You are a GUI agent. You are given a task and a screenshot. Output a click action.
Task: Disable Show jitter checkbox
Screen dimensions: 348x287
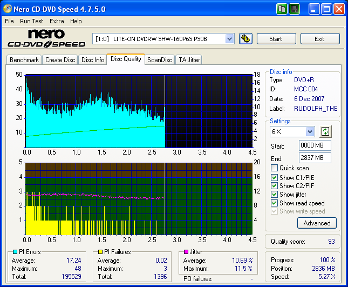274,194
